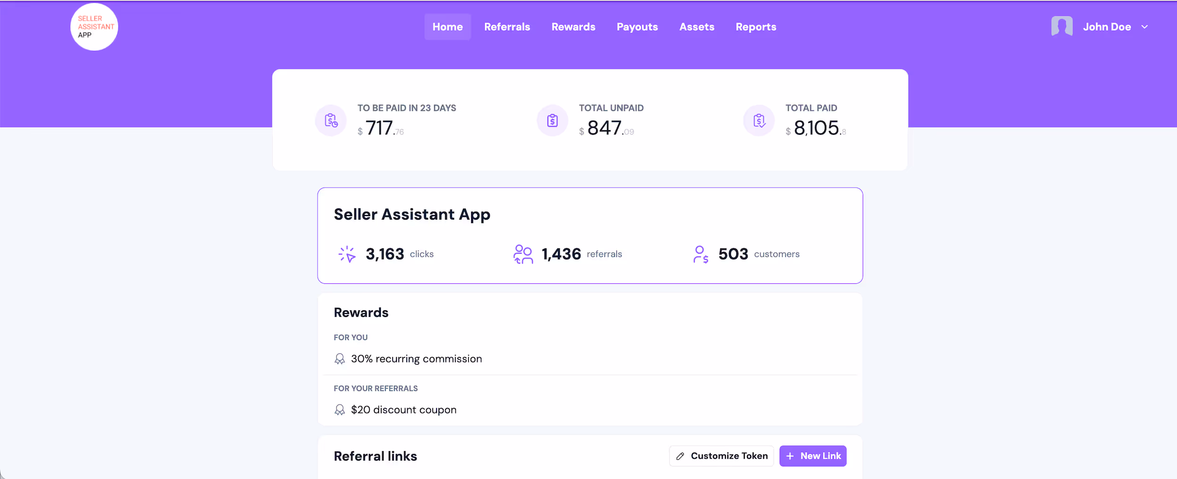Click the clicks cursor icon
This screenshot has width=1177, height=479.
coord(347,254)
